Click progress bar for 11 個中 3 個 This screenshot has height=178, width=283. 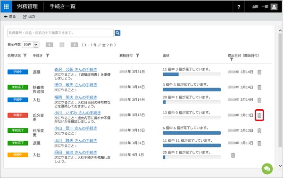point(191,74)
